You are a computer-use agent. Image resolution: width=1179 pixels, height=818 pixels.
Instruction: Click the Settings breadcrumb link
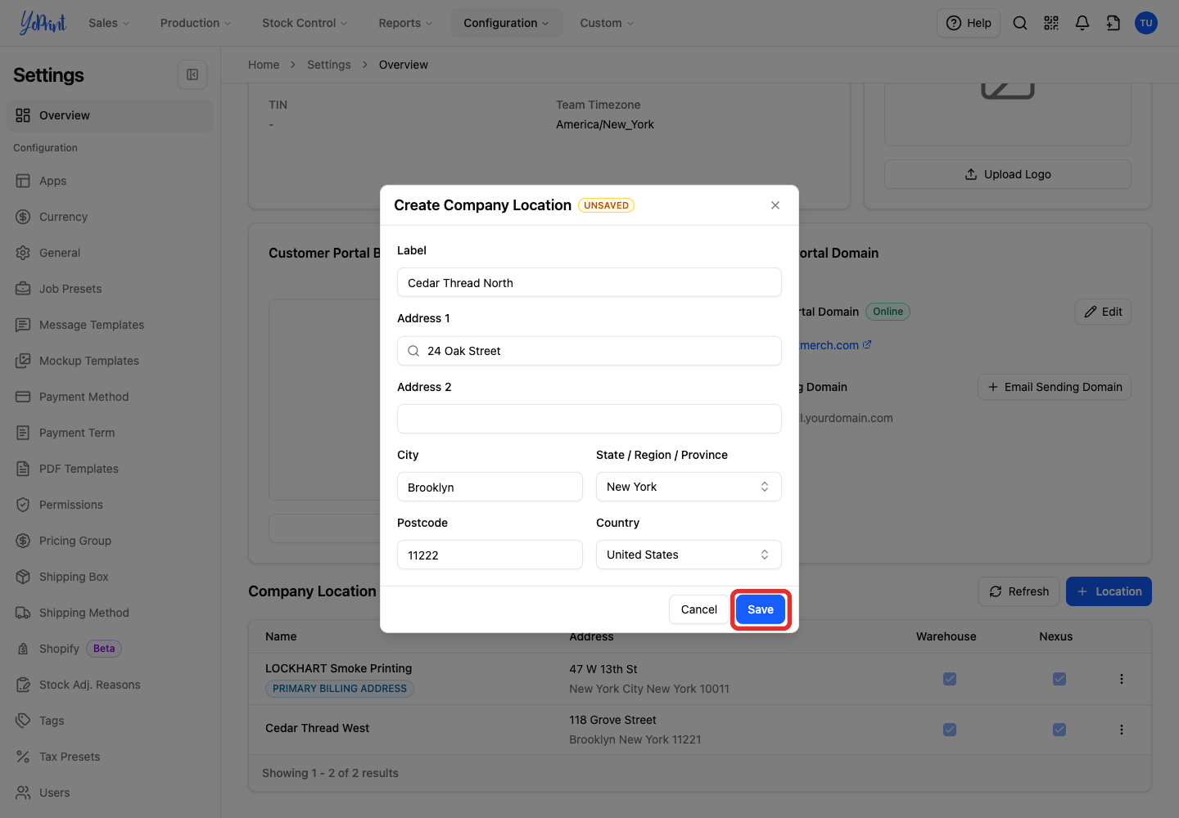point(329,65)
